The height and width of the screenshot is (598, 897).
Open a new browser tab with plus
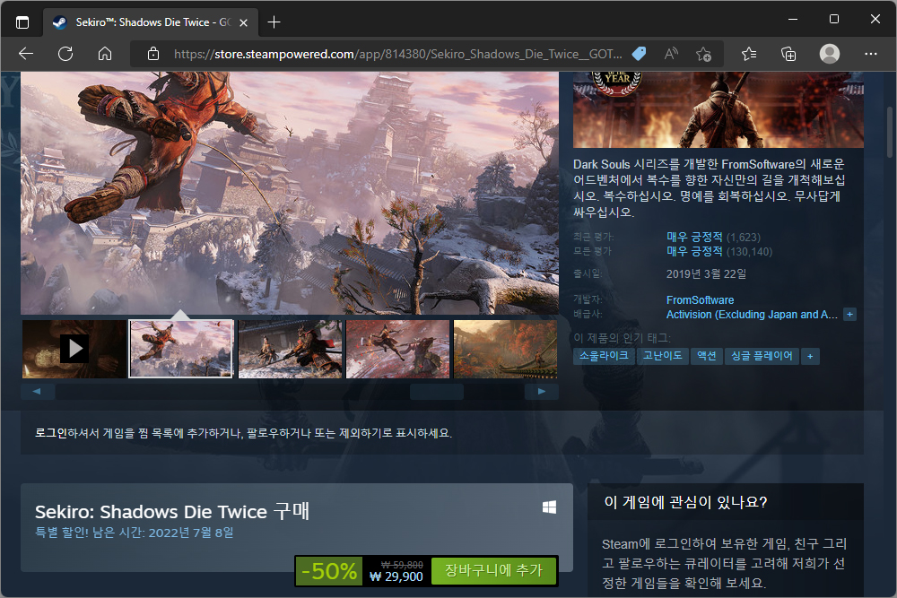click(274, 22)
